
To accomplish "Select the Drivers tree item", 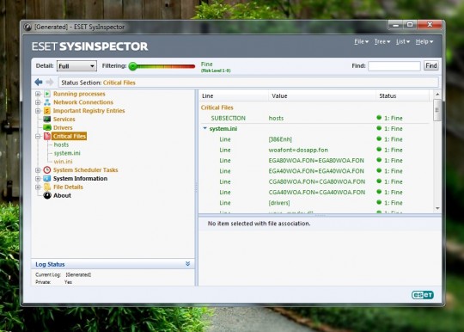I will tap(63, 127).
